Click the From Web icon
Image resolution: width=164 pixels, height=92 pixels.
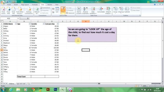(x=8, y=10)
